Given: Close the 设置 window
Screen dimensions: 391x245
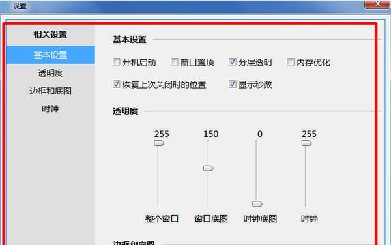Looking at the screenshot, I should coord(377,4).
